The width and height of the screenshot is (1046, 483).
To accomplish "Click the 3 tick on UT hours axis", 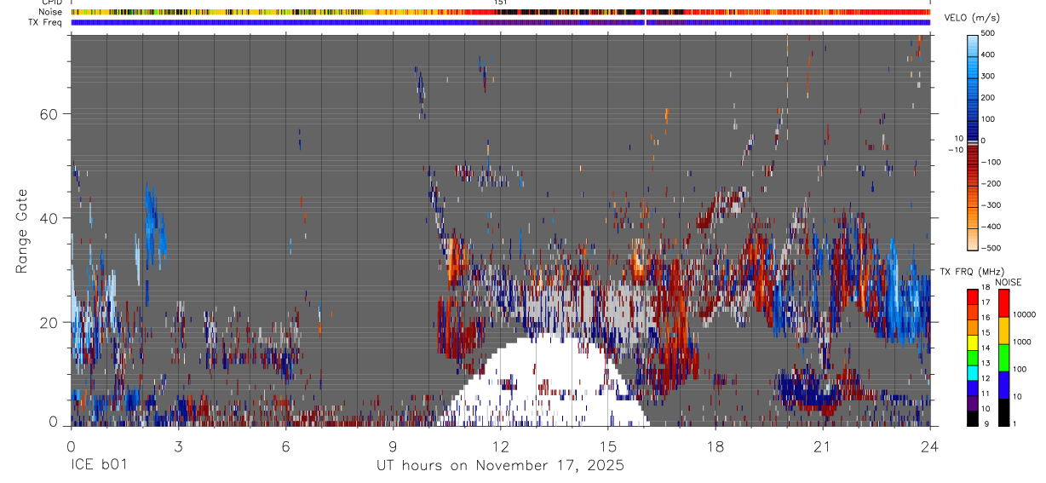I will point(178,446).
